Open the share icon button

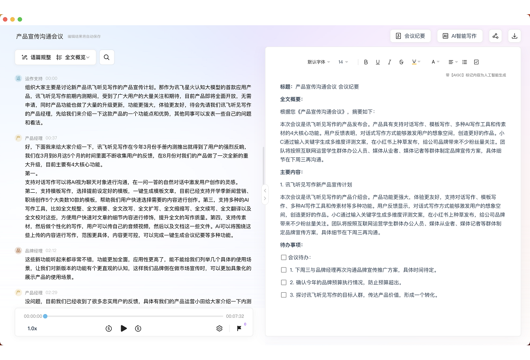pos(495,36)
